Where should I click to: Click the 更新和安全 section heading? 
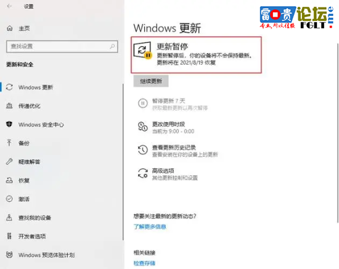coord(20,64)
